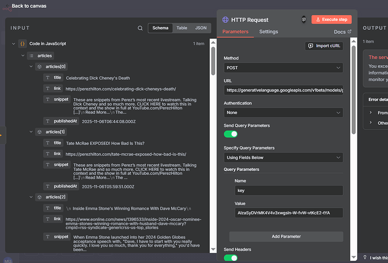Click the Code in JavaScript node icon
The width and height of the screenshot is (388, 263).
pos(22,43)
